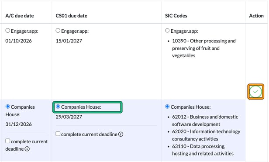The width and height of the screenshot is (269, 162).
Task: Select Companies House radio for A/C due date
Action: click(x=7, y=107)
